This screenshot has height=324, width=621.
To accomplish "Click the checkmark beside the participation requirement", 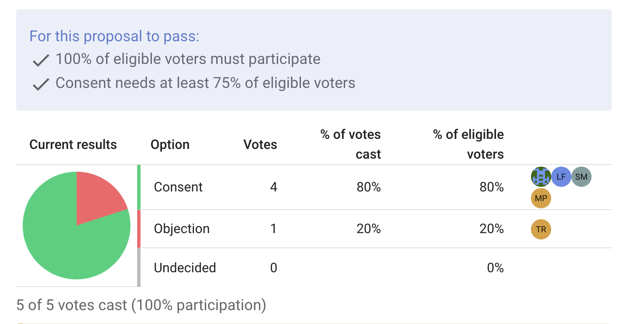I will (x=40, y=59).
